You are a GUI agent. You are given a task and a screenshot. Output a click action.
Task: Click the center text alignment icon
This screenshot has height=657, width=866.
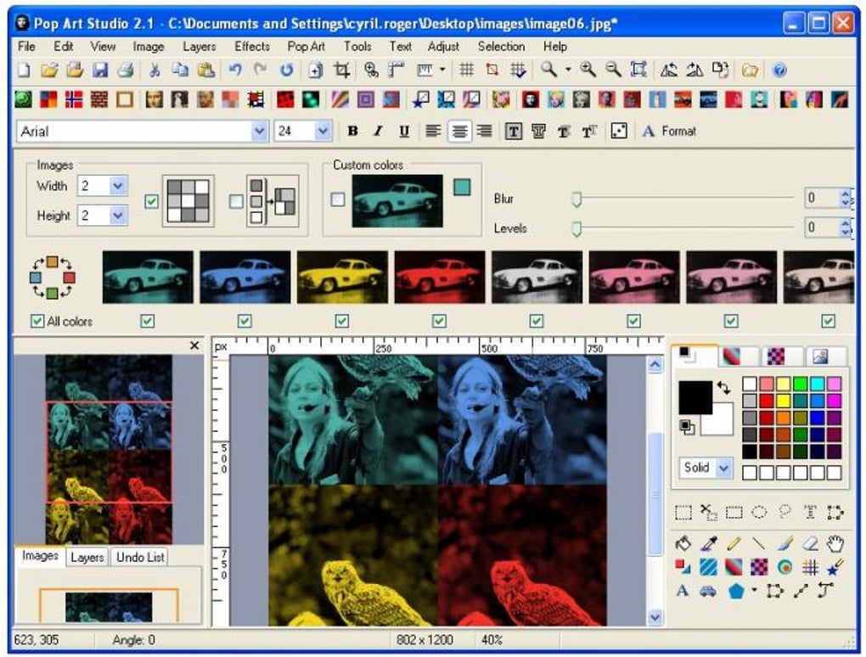pos(459,131)
